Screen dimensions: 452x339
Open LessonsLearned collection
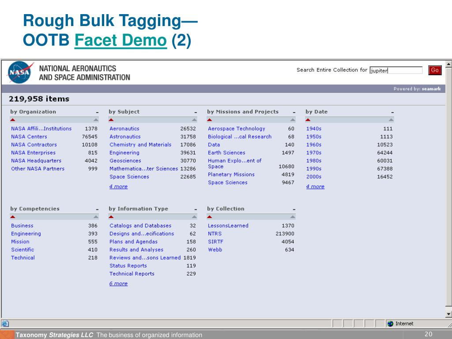click(x=228, y=226)
